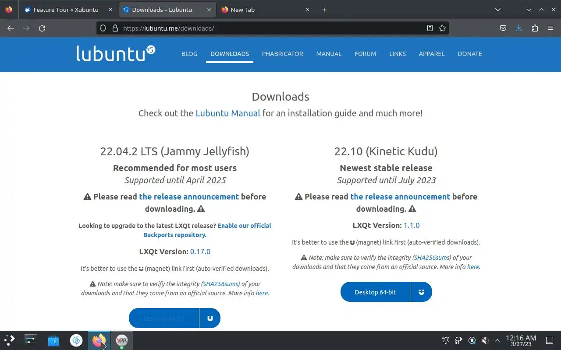The height and width of the screenshot is (350, 561).
Task: Expand the list all tabs chevron
Action: pos(498,10)
